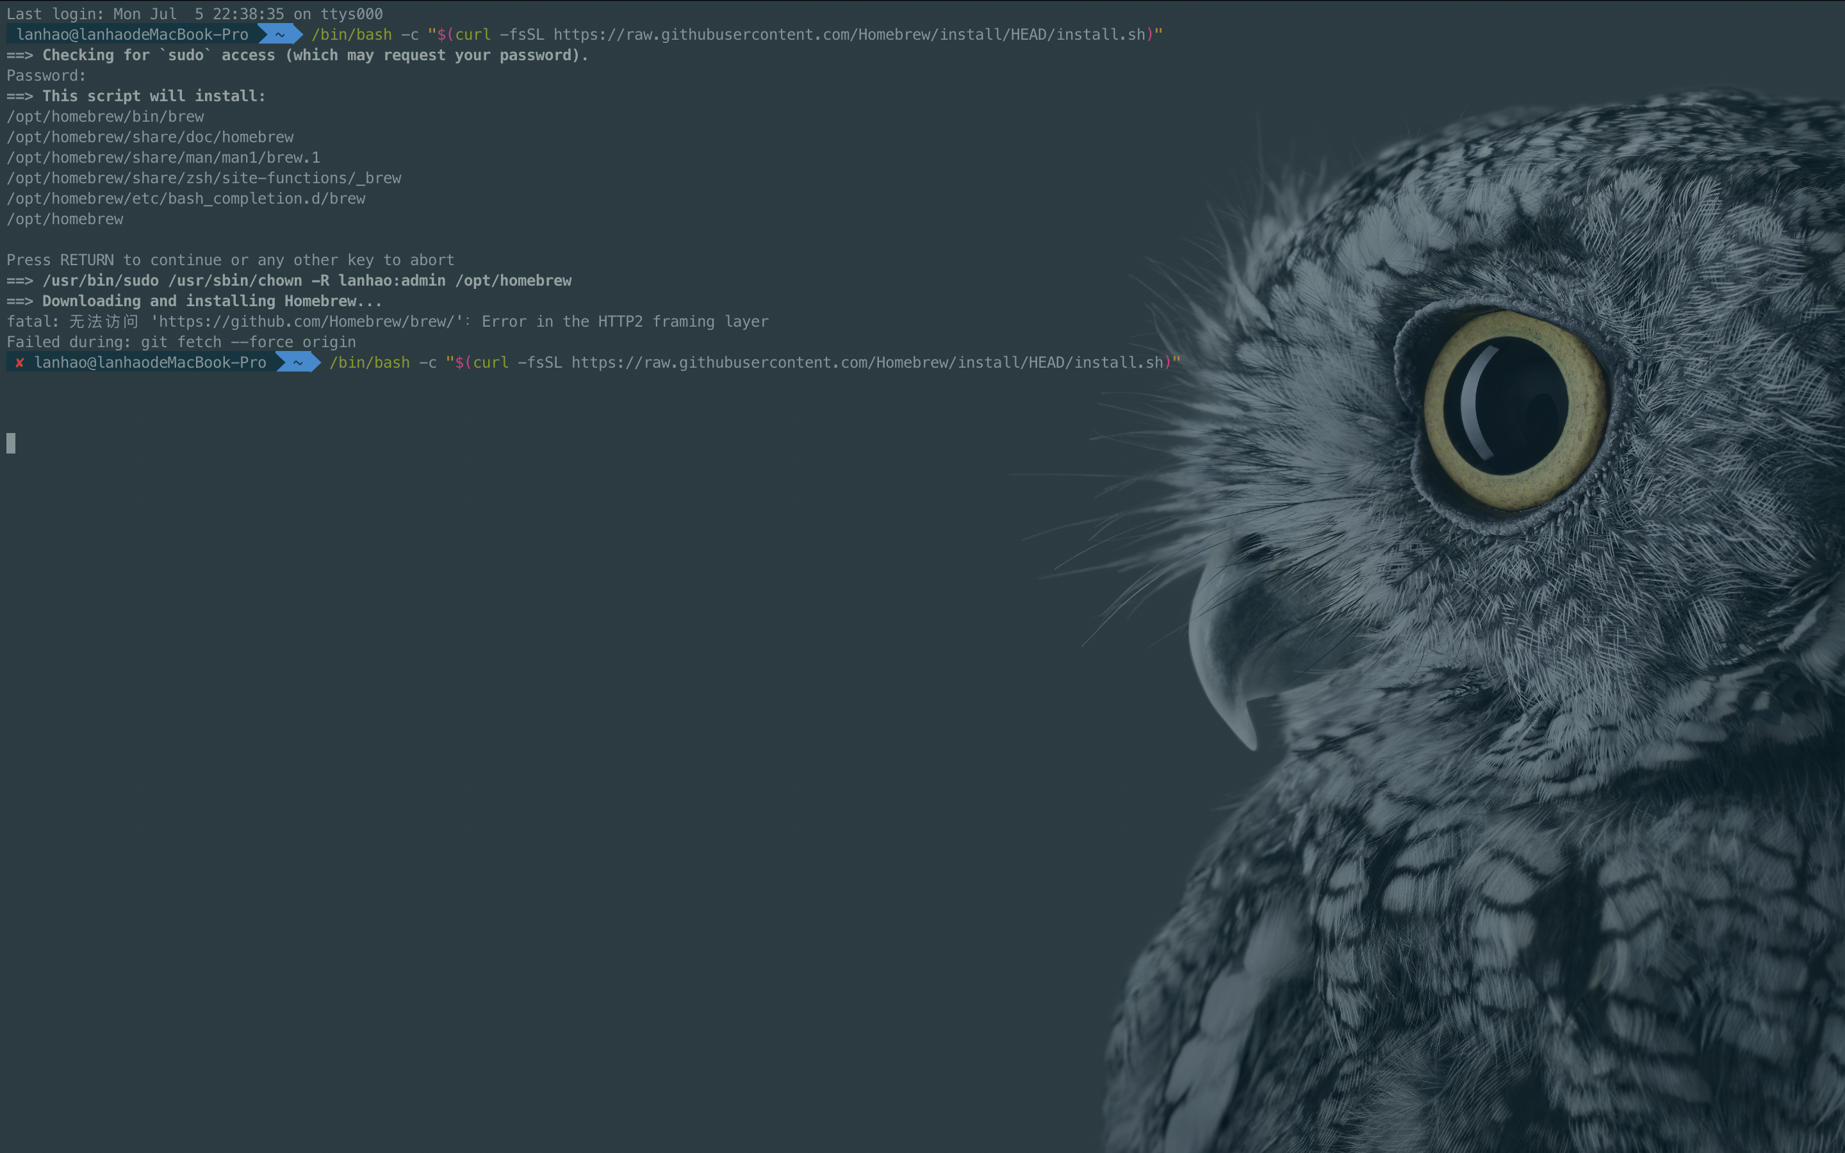Click the red X error status icon
Image resolution: width=1845 pixels, height=1153 pixels.
click(x=19, y=363)
